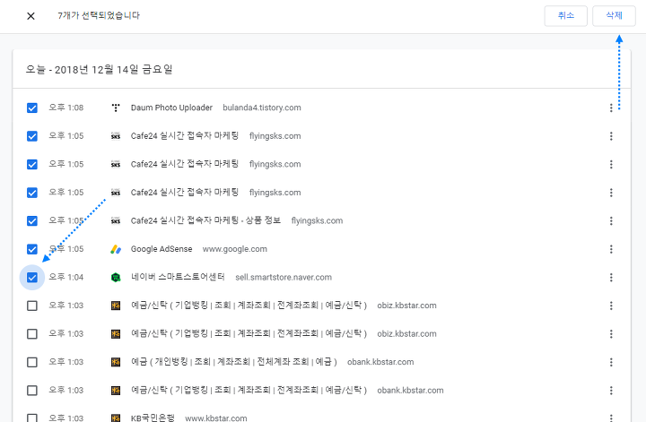Viewport: 646px width, 422px height.
Task: Click the date header '오늘 - 2018년 12월 14일 금요일'
Action: pos(100,70)
